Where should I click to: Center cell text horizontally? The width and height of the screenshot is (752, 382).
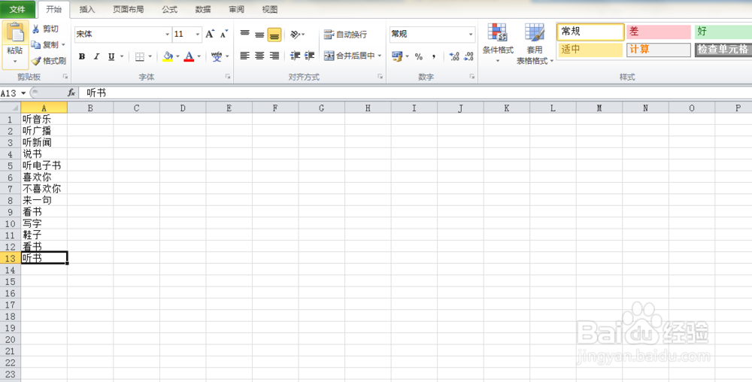259,56
